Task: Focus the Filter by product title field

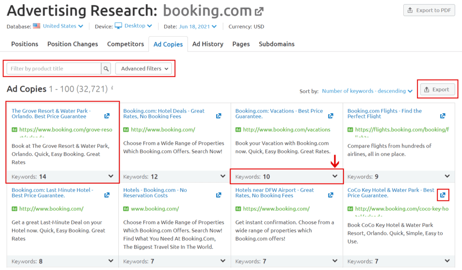Action: coord(54,69)
